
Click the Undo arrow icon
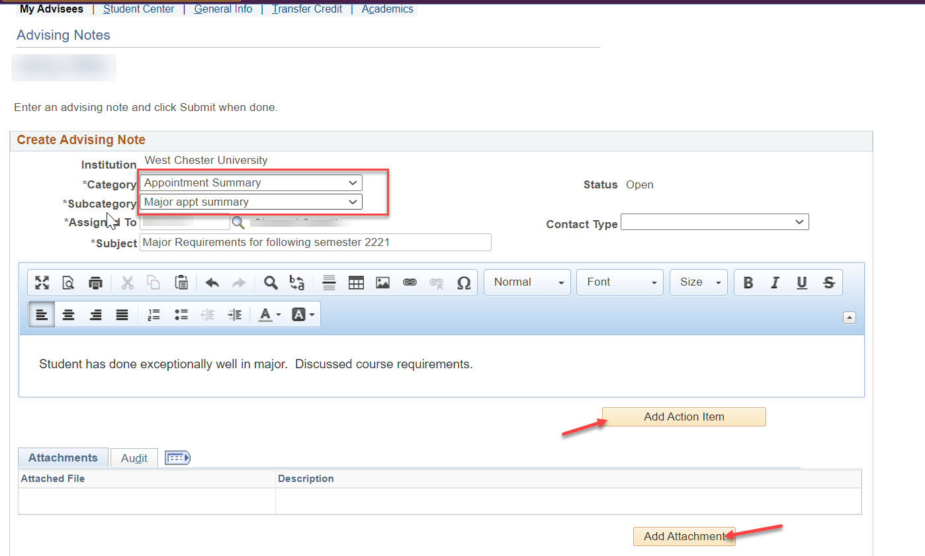(212, 283)
